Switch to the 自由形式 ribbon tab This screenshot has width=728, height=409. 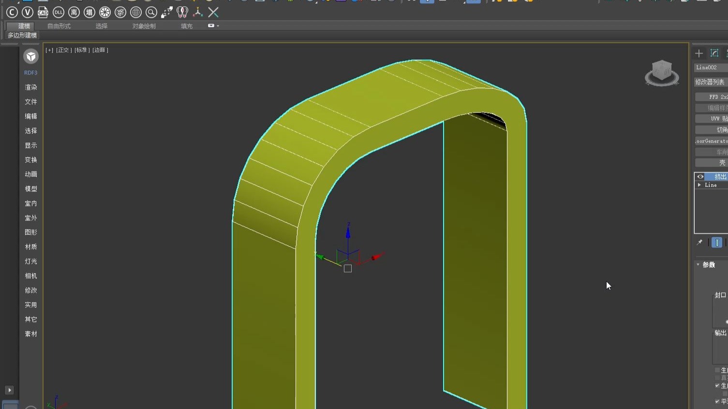pyautogui.click(x=59, y=26)
